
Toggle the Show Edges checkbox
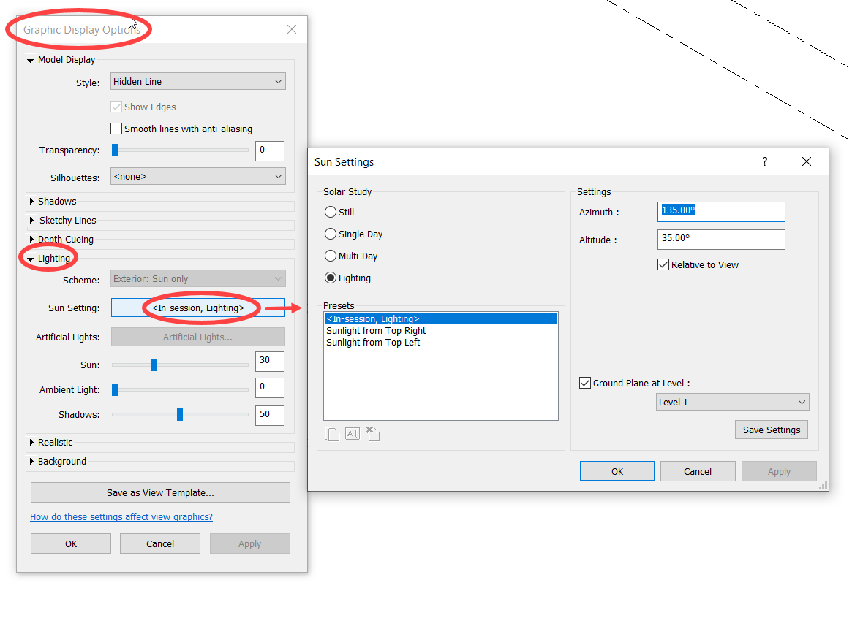116,107
